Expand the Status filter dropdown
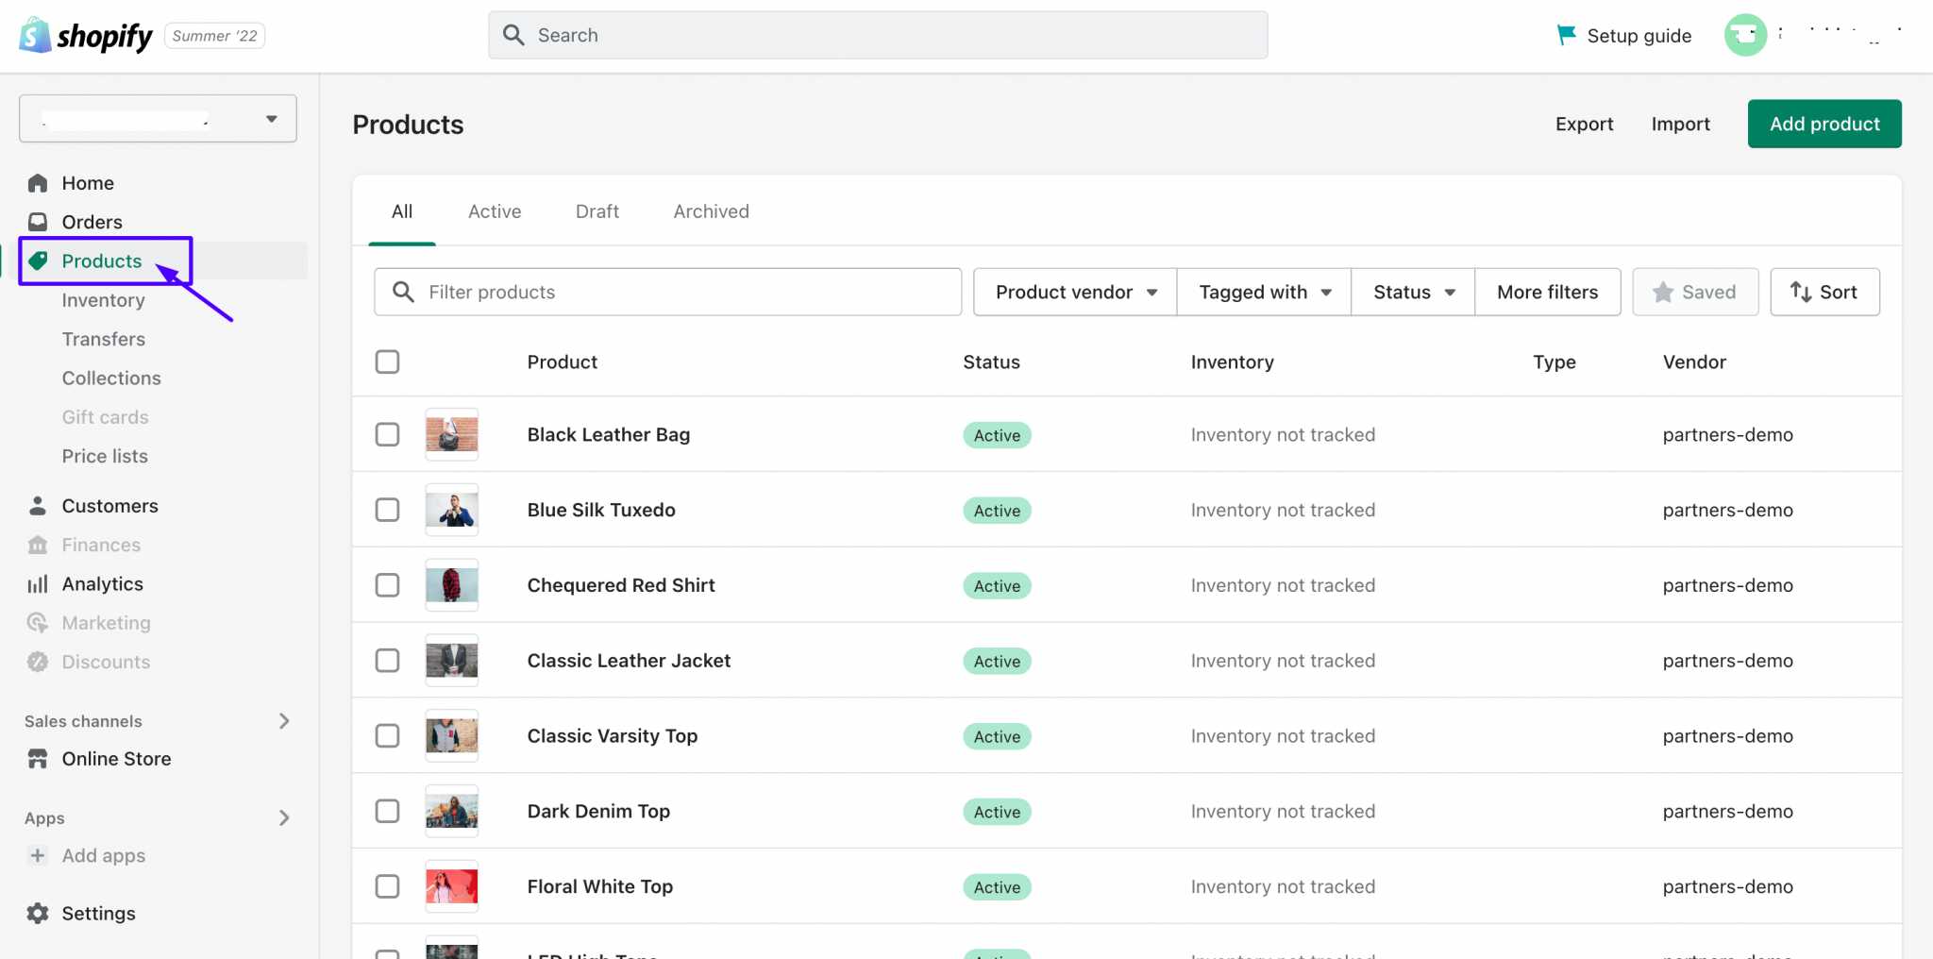Image resolution: width=1933 pixels, height=959 pixels. (1411, 292)
